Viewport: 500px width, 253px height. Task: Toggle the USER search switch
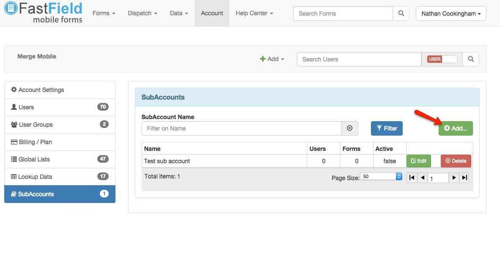(x=442, y=59)
